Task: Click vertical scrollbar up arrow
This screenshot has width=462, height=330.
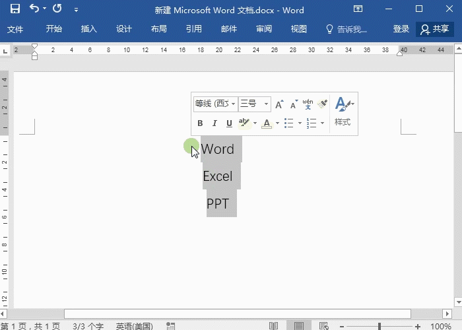Action: point(458,49)
